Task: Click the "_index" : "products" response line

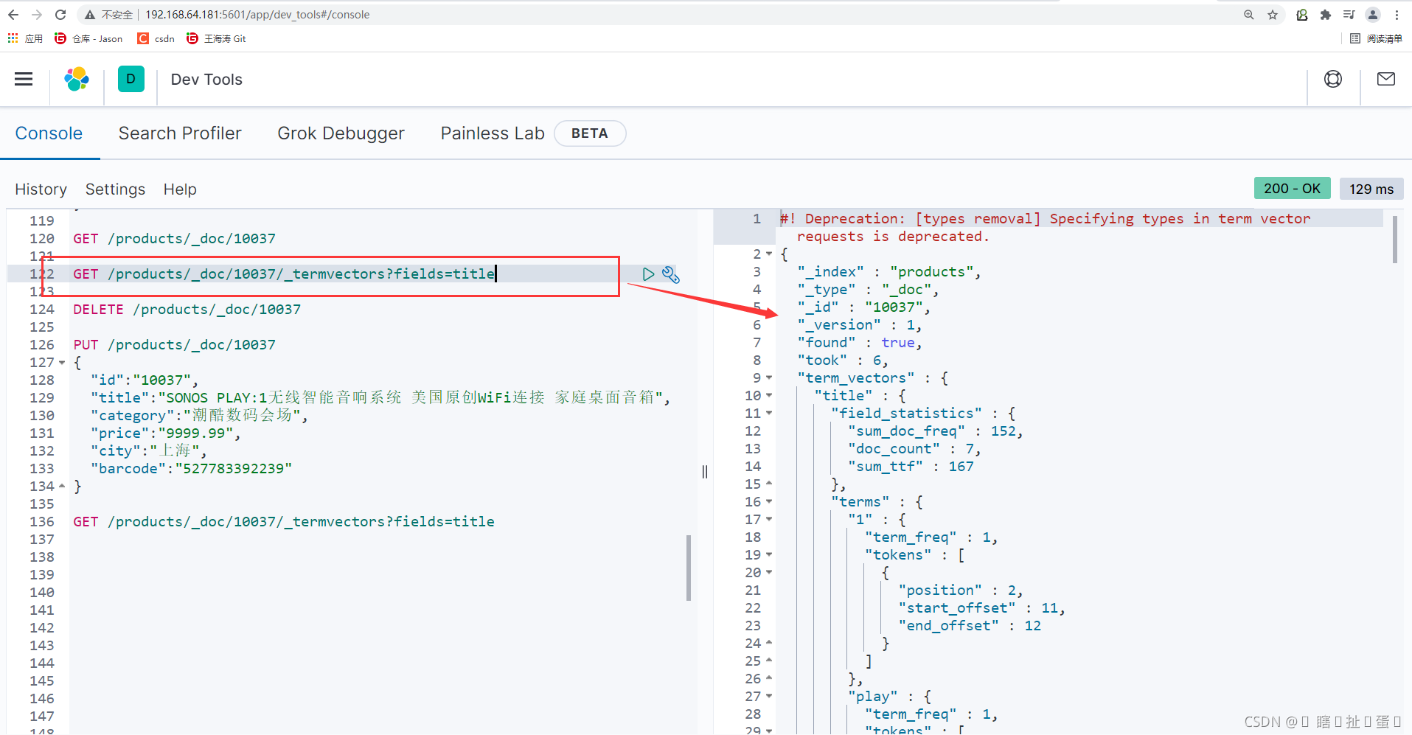Action: [x=889, y=272]
